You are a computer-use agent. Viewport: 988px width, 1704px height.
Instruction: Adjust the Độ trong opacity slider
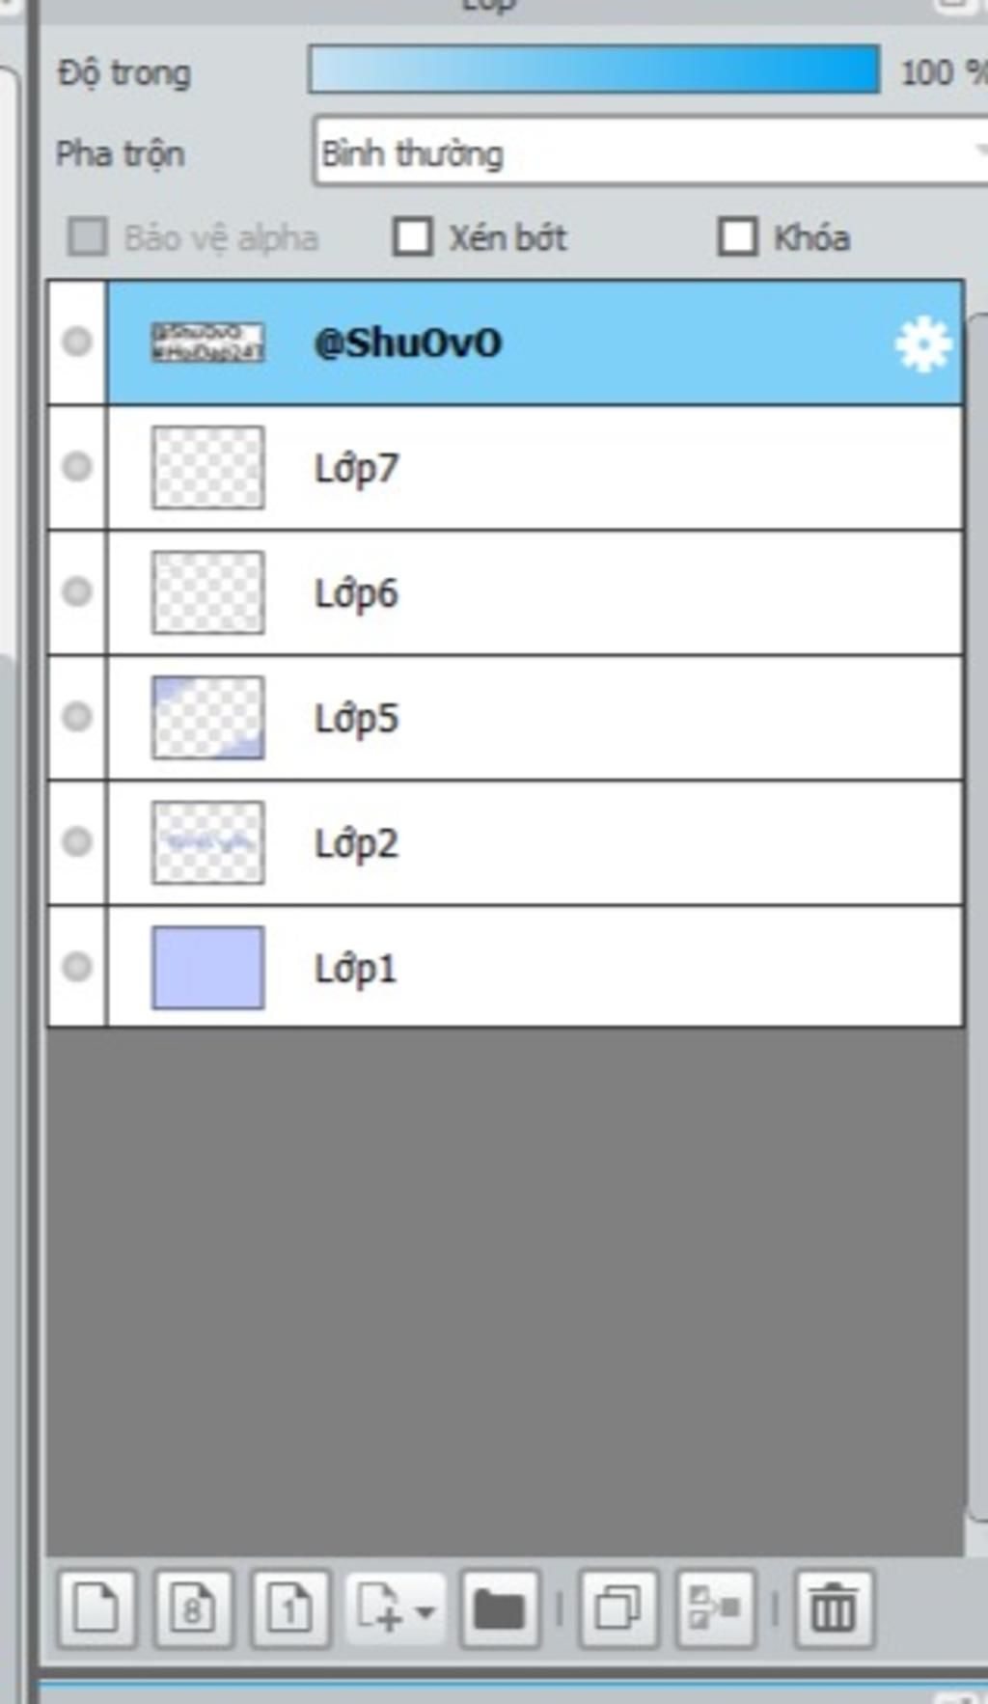(x=594, y=69)
